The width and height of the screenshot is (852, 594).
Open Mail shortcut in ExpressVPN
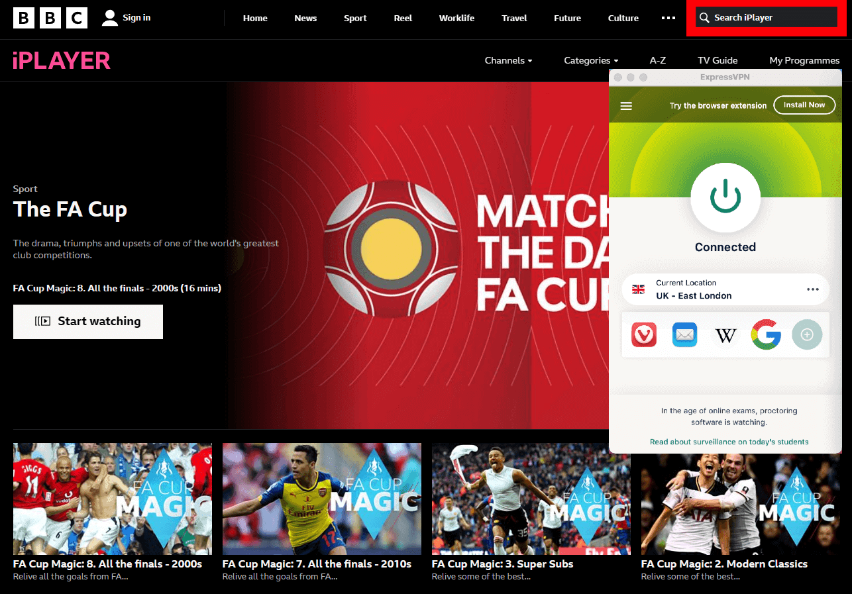tap(684, 335)
